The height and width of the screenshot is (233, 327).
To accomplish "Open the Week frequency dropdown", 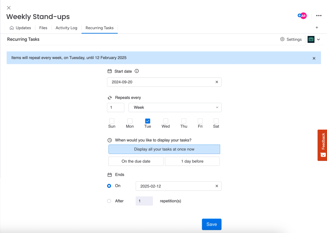I will [x=175, y=107].
